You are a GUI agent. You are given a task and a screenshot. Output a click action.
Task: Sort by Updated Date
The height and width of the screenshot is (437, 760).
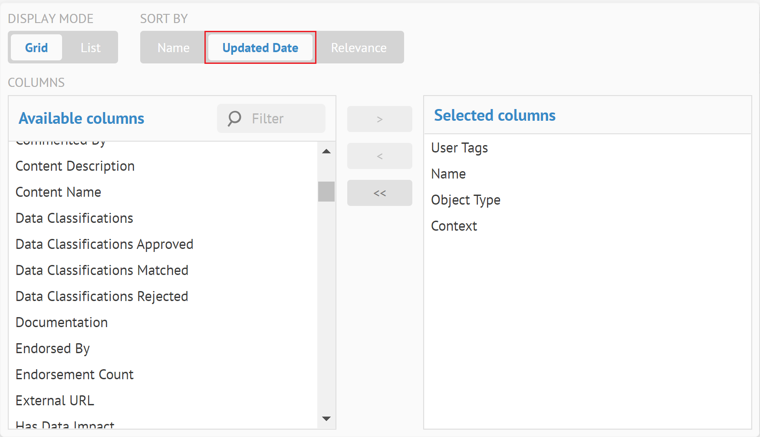coord(260,47)
